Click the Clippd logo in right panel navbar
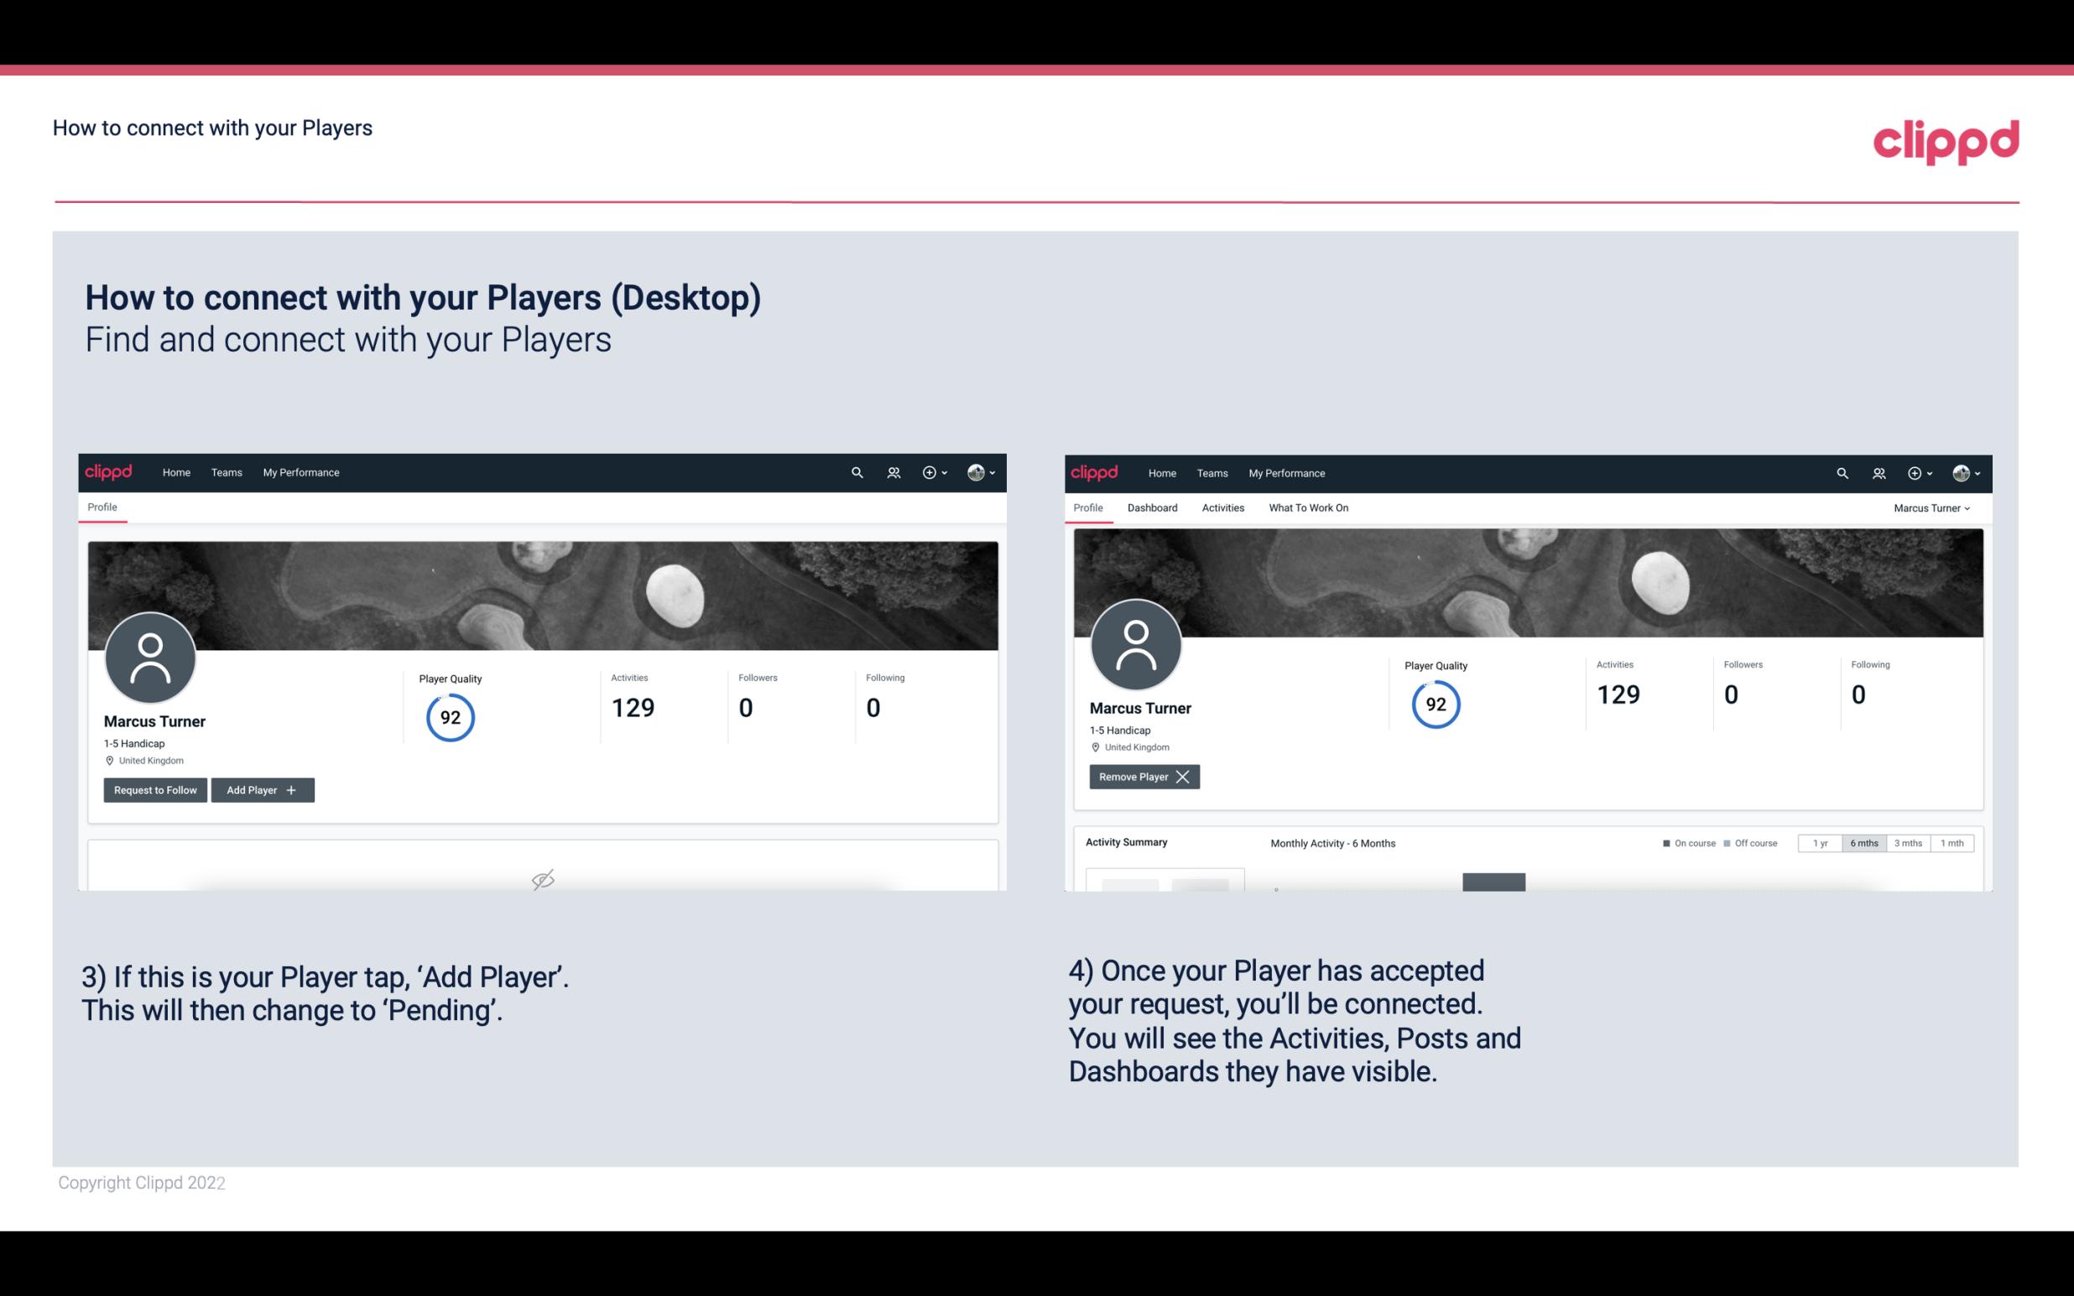 click(1096, 471)
